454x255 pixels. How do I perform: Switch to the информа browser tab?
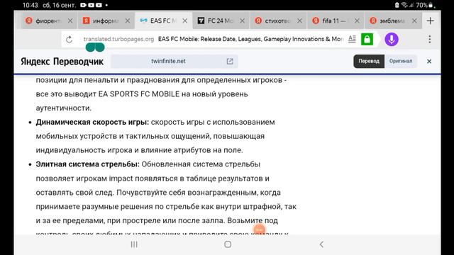[x=106, y=21]
